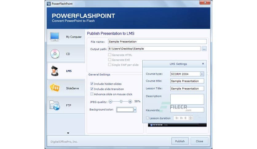Click the 58% JPEG quality value
The height and width of the screenshot is (149, 257).
137,101
